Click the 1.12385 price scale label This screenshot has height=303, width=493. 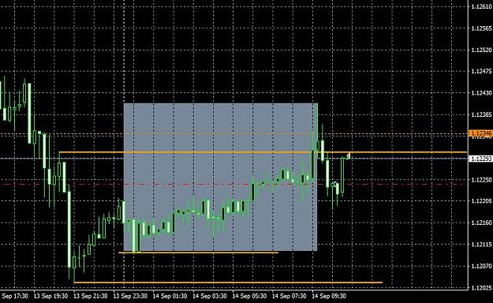[481, 115]
